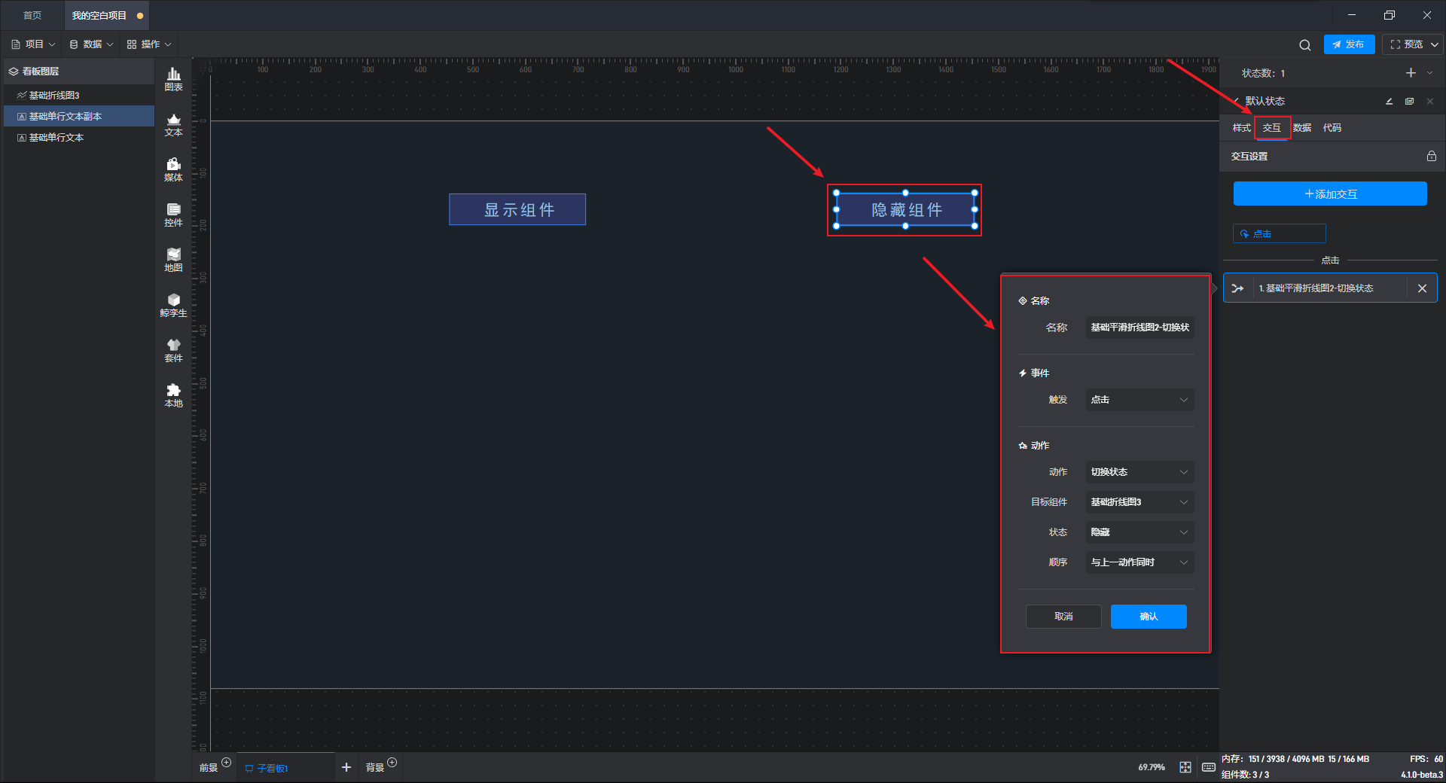Screen dimensions: 1446x783
Task: Open the 项目 project menu
Action: (33, 44)
